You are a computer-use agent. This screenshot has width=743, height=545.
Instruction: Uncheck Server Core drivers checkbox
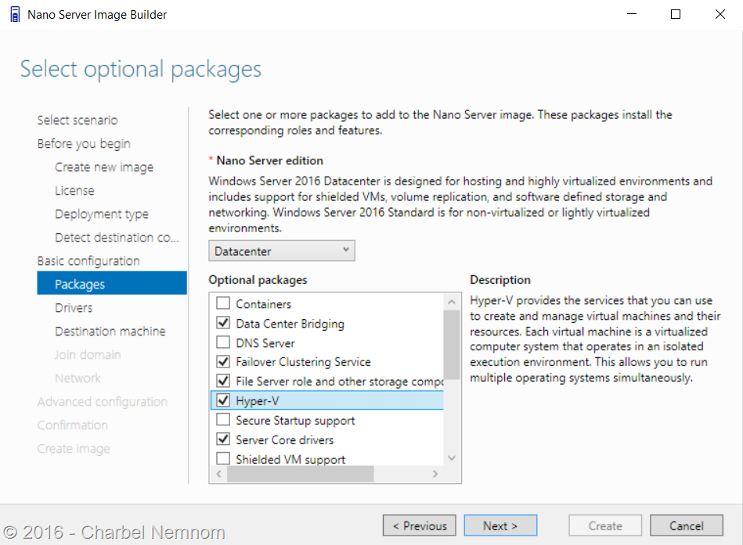[x=223, y=439]
